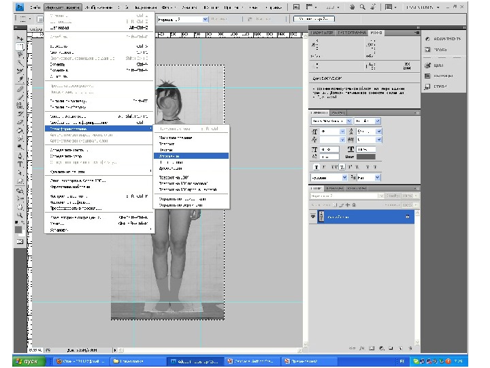Select the Hand tool in toolbox
This screenshot has width=490, height=368.
[x=20, y=207]
